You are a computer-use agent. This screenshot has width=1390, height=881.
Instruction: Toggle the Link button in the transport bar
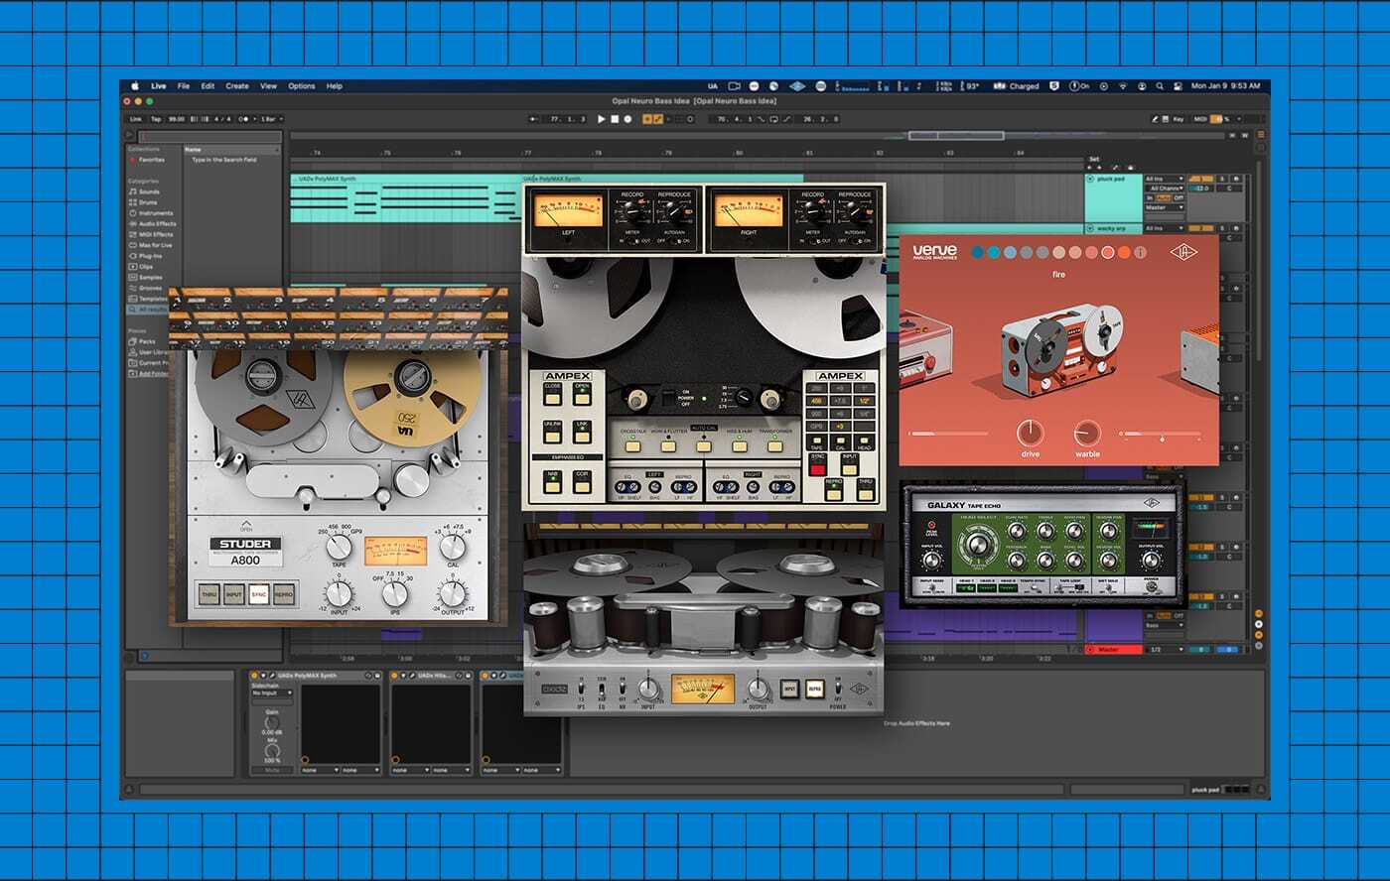click(x=136, y=119)
